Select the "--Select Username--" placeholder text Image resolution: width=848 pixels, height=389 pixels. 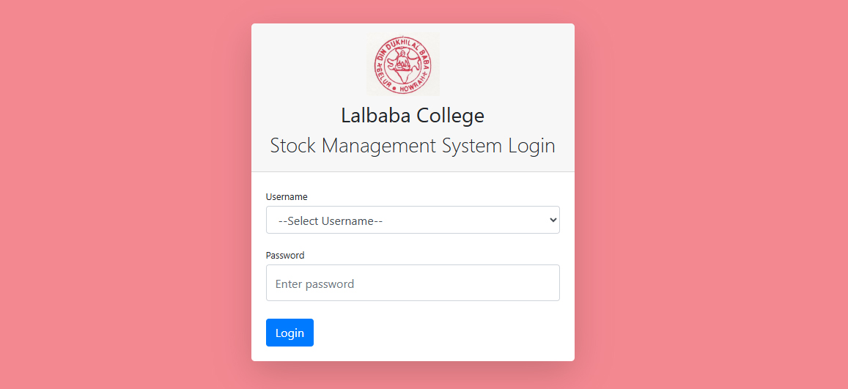tap(331, 221)
